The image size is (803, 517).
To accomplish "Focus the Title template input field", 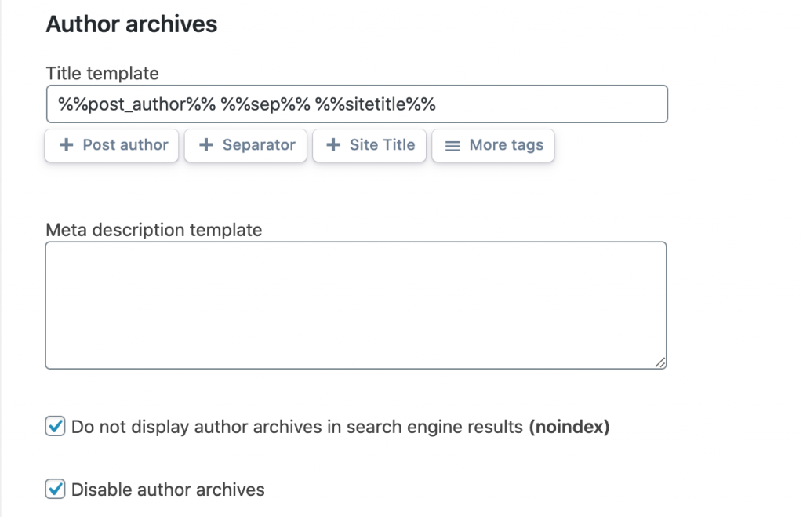I will [x=549, y=104].
